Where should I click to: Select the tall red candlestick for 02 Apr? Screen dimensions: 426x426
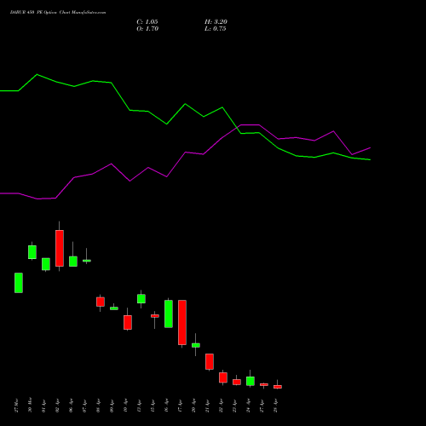click(60, 248)
